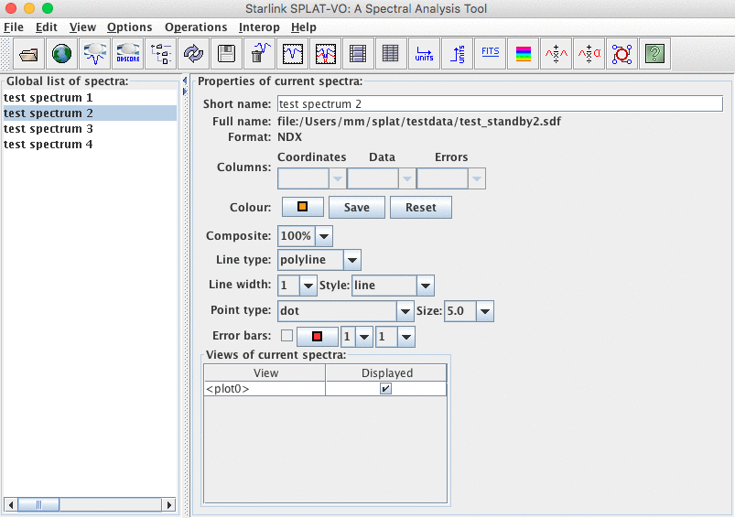Click the Reset colour button
The width and height of the screenshot is (735, 518).
[421, 207]
